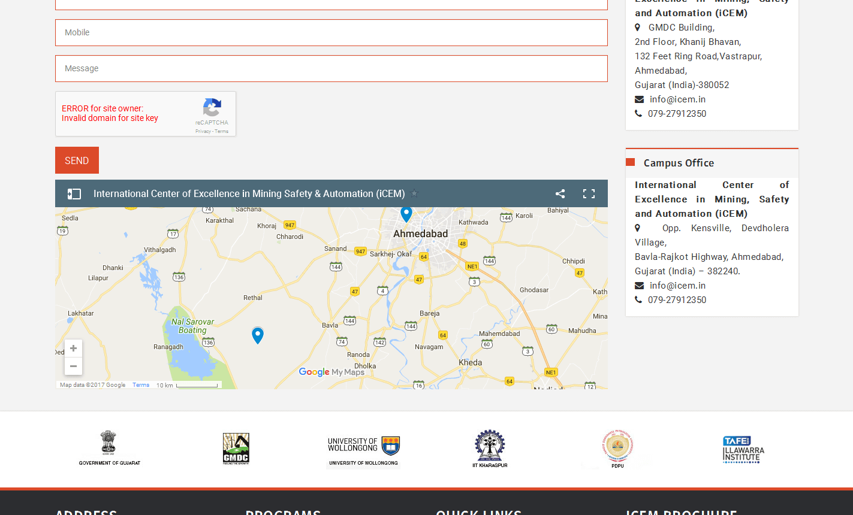Click the Vithalgadh label on the map
Screen dimensions: 853x515
160,250
